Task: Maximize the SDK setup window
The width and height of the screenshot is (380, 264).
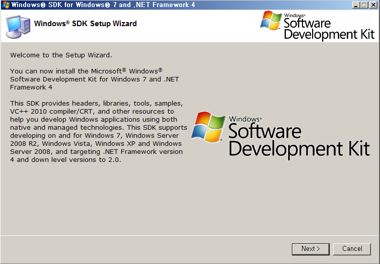Action: pyautogui.click(x=364, y=5)
